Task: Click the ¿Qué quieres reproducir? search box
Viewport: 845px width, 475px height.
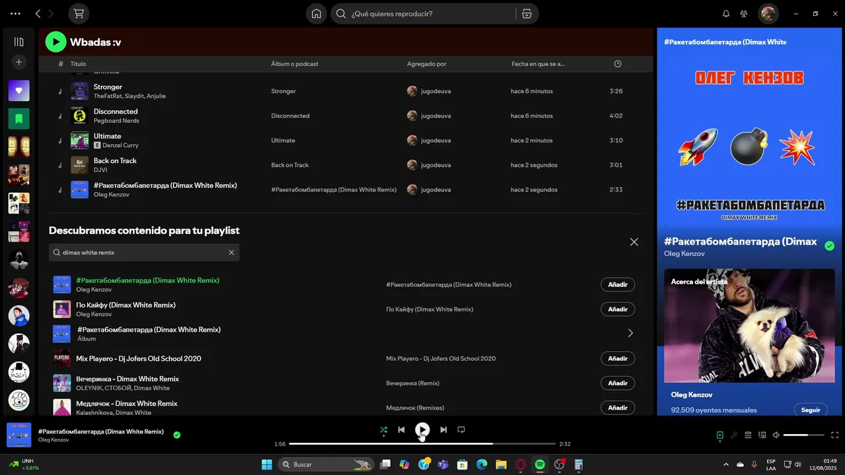Action: click(423, 14)
